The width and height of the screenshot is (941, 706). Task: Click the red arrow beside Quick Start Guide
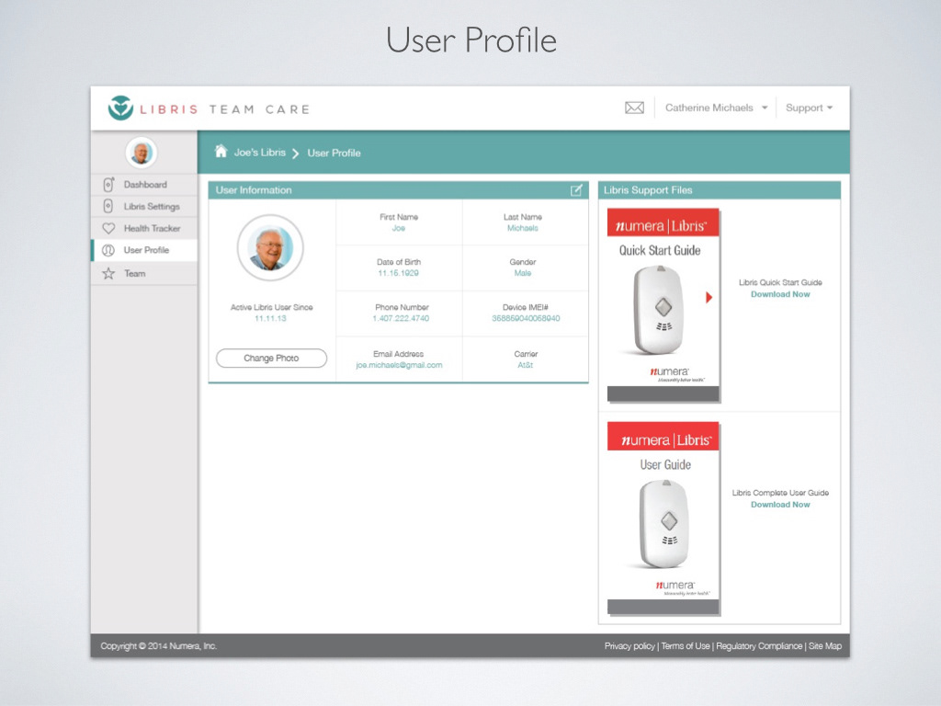(709, 297)
